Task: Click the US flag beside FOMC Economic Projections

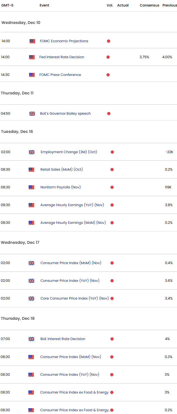Action: point(32,41)
